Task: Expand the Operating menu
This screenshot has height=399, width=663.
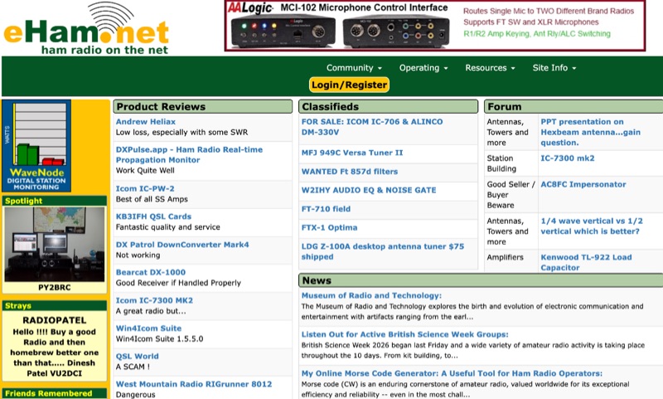Action: coord(423,68)
